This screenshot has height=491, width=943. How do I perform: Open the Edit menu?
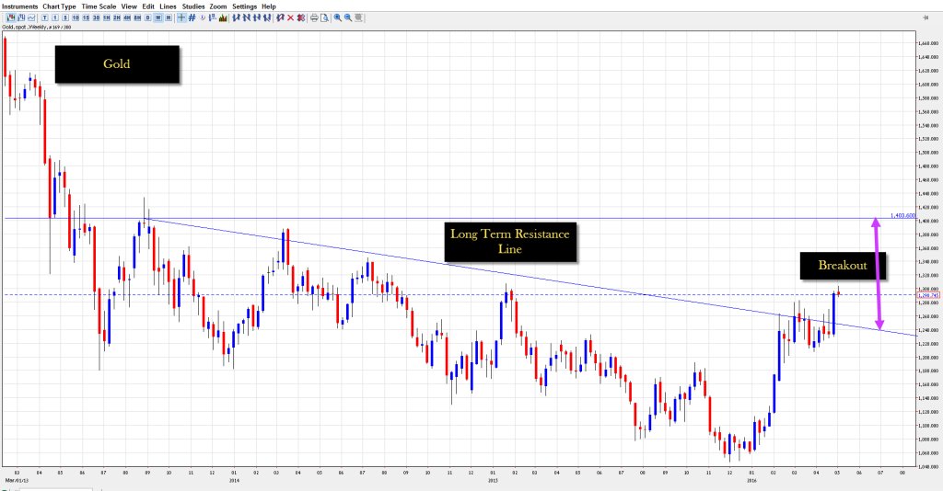[x=148, y=6]
